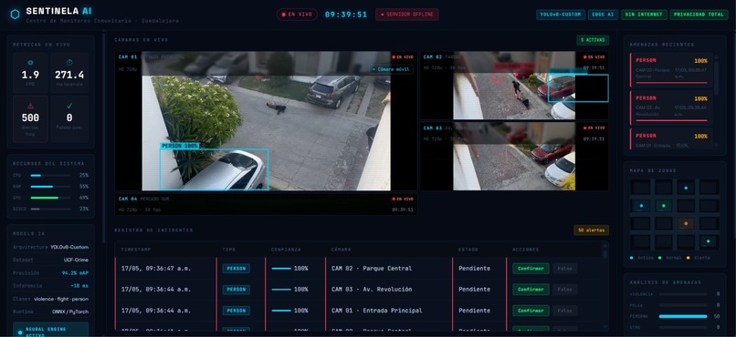
Task: Click the green checkmark above falsos positivos
Action: pyautogui.click(x=69, y=106)
